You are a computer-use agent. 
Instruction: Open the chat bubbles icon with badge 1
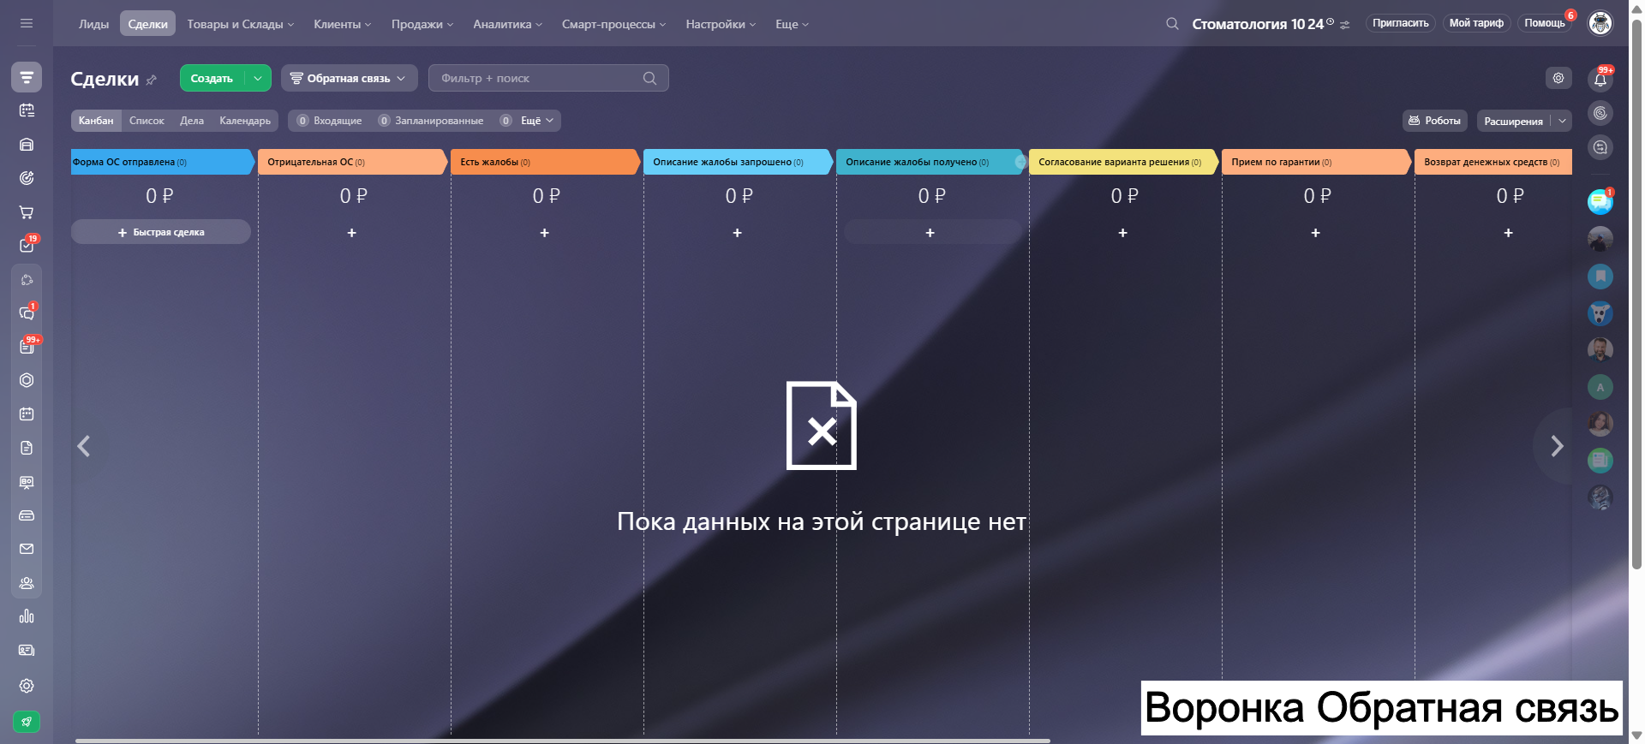[x=27, y=312]
